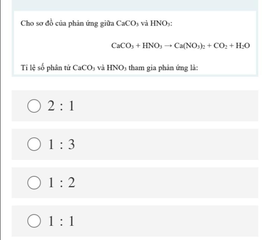266x240 pixels.
Task: Click the H2O product in the equation
Action: [x=243, y=46]
